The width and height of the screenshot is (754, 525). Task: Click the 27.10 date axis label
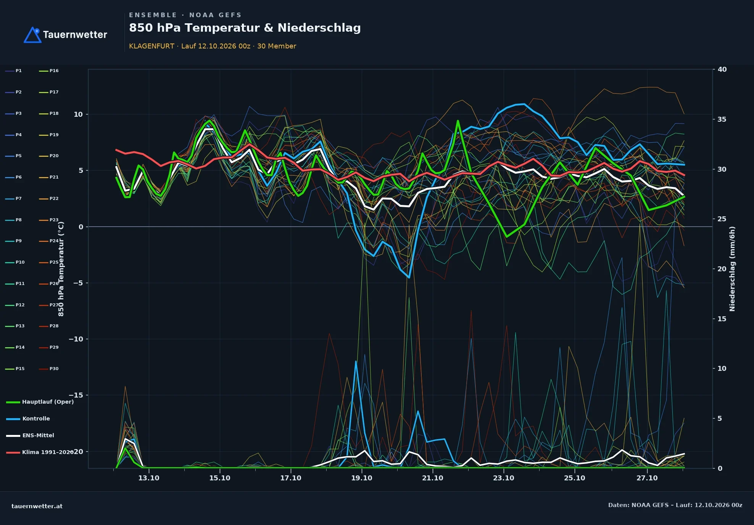click(x=647, y=478)
